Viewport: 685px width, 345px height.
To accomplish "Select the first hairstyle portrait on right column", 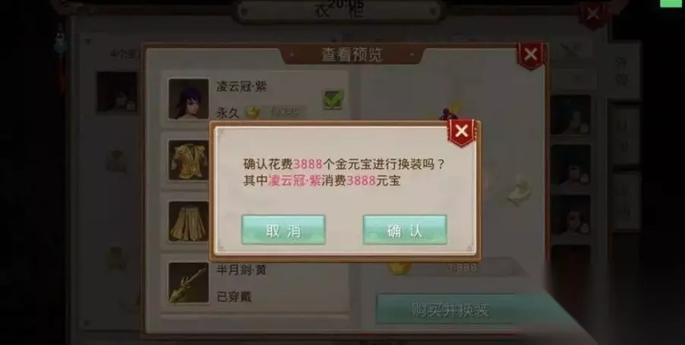I will 570,116.
